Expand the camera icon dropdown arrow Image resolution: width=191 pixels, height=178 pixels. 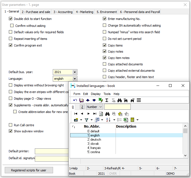click(x=81, y=120)
